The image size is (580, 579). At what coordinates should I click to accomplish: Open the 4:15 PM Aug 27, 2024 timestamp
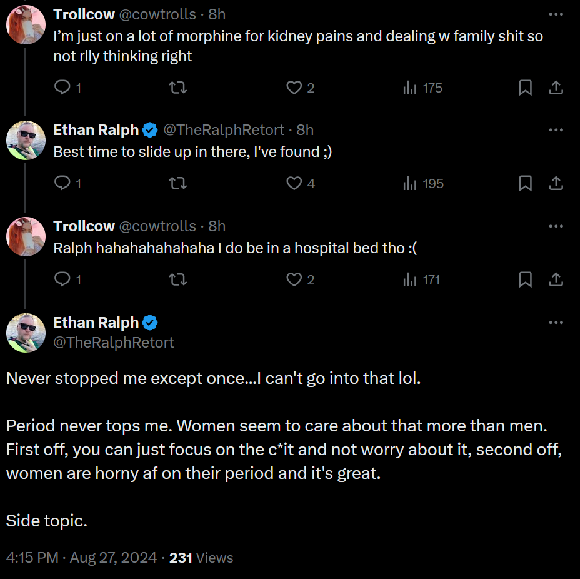tap(81, 558)
